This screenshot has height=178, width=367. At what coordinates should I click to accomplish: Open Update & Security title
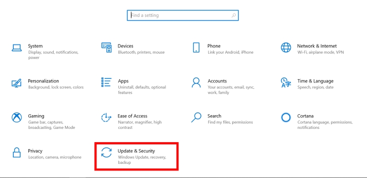136,151
